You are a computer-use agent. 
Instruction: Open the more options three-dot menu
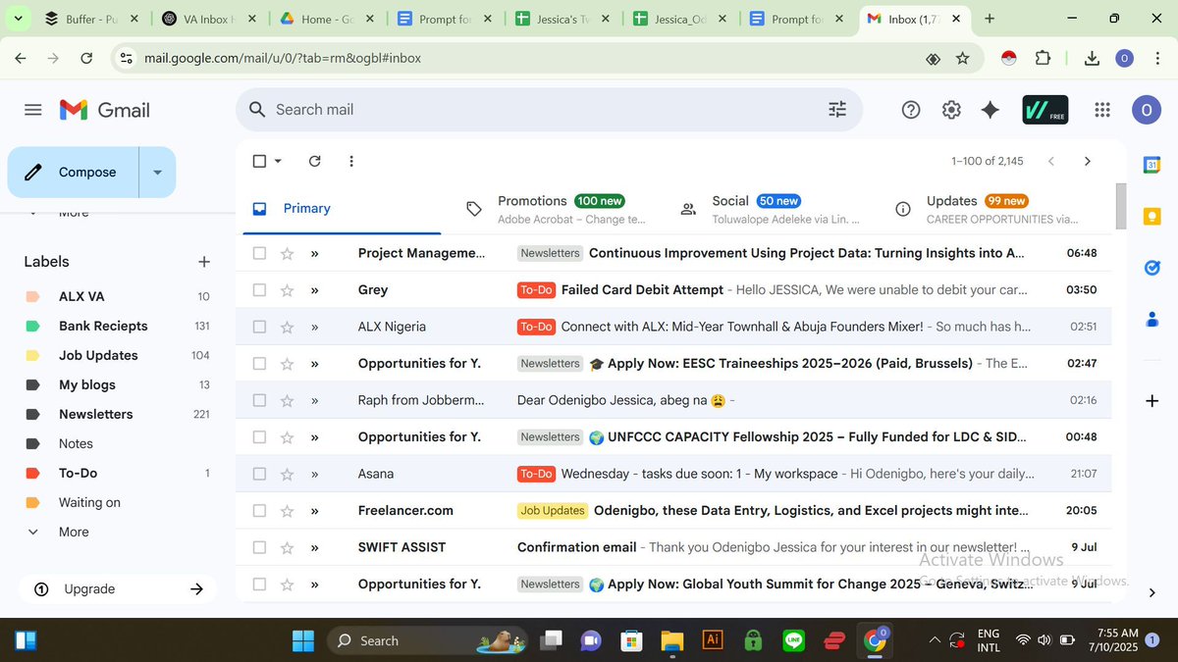click(x=350, y=161)
